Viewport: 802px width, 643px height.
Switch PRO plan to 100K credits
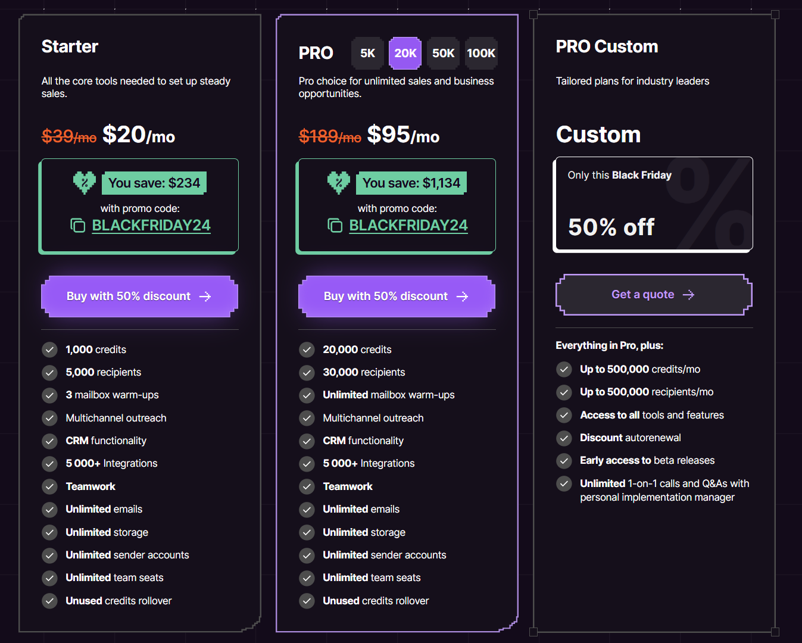481,53
